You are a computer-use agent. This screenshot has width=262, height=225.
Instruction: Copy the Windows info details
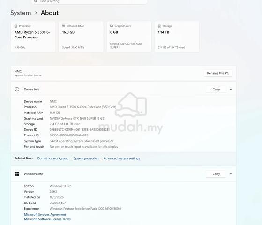[216, 174]
